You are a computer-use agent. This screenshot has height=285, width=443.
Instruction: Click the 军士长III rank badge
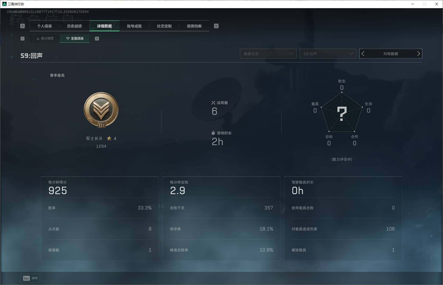click(x=101, y=110)
